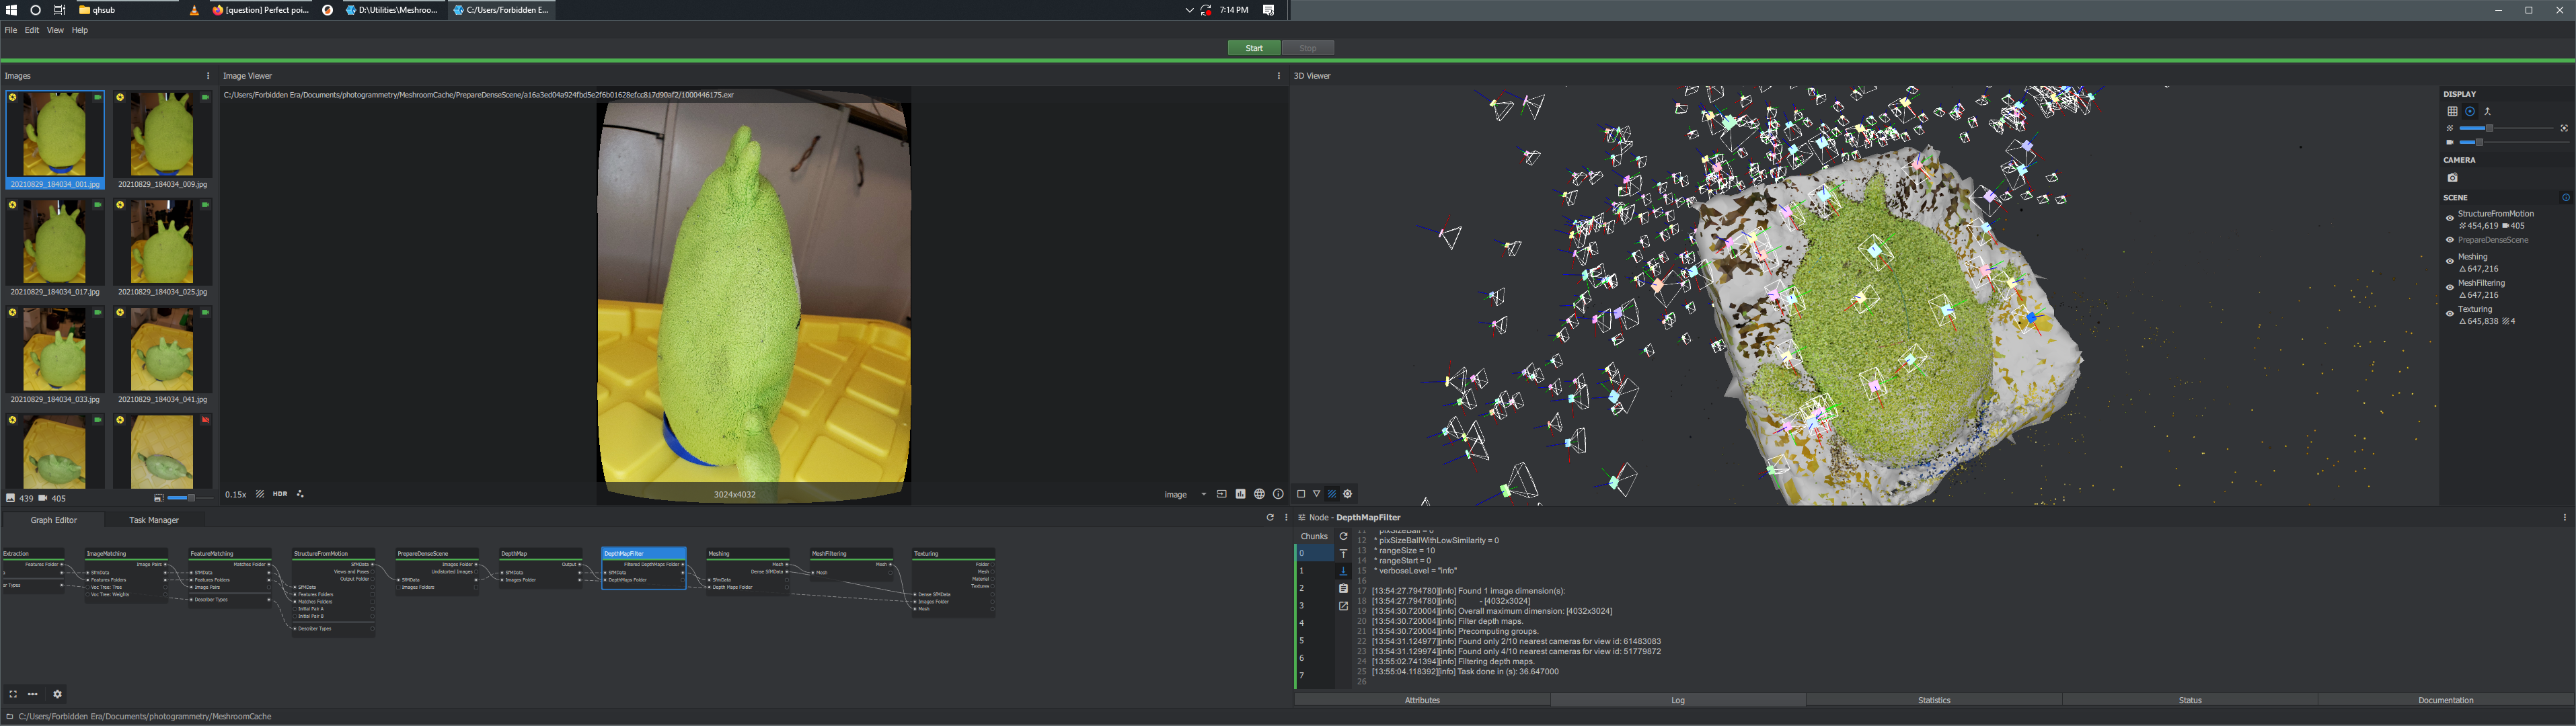This screenshot has width=2576, height=726.
Task: Hide the Meshing scene layer
Action: [2450, 262]
